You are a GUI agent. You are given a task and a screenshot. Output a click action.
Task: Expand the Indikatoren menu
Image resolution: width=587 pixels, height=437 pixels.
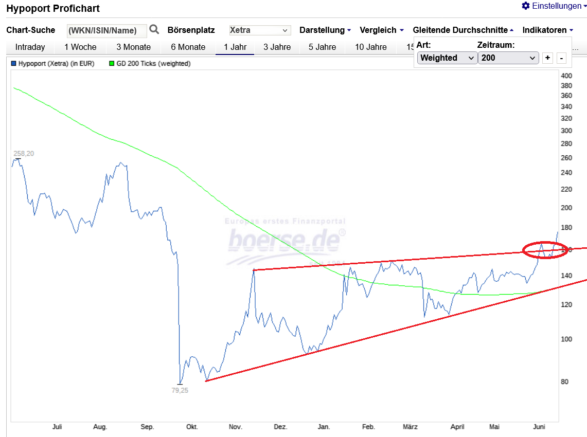(x=548, y=30)
